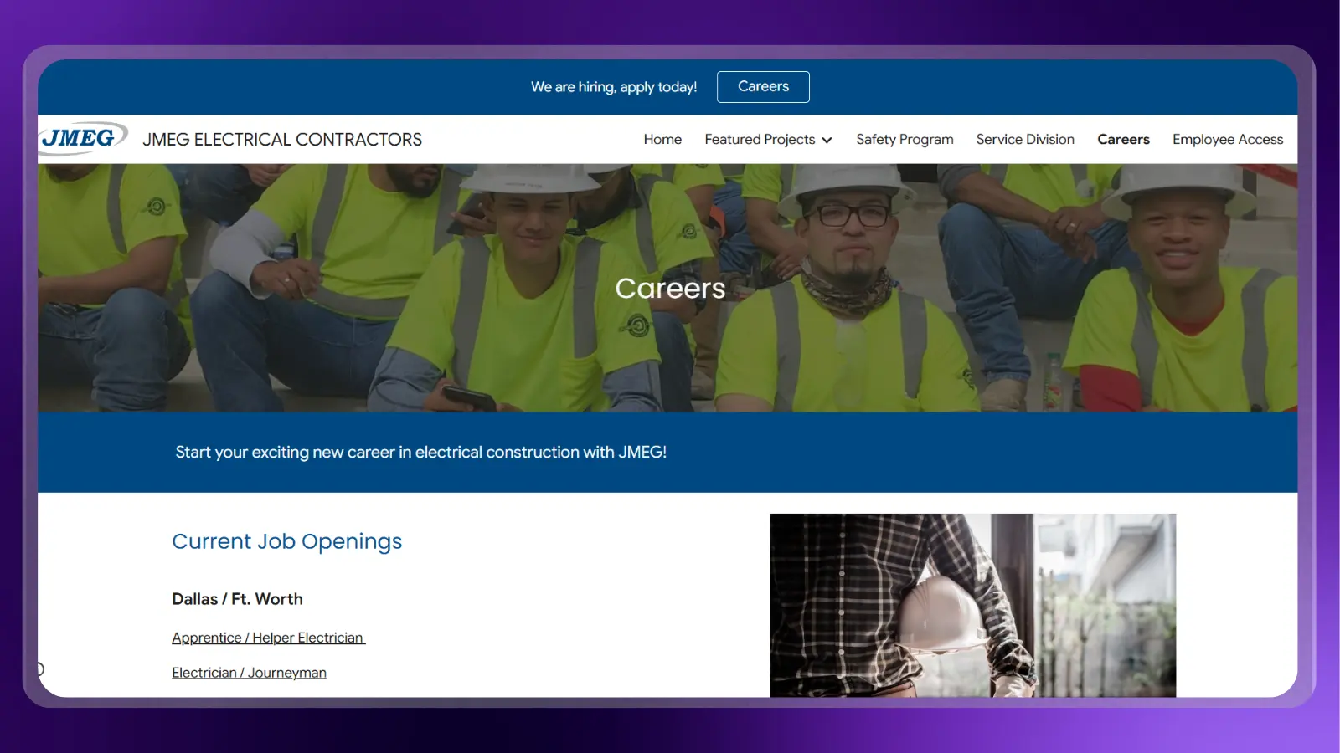The height and width of the screenshot is (753, 1340).
Task: Click 'We are hiring, apply today!' text
Action: 614,87
